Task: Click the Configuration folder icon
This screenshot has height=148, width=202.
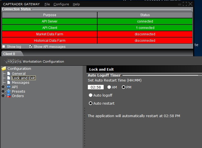Action: pyautogui.click(x=4, y=68)
